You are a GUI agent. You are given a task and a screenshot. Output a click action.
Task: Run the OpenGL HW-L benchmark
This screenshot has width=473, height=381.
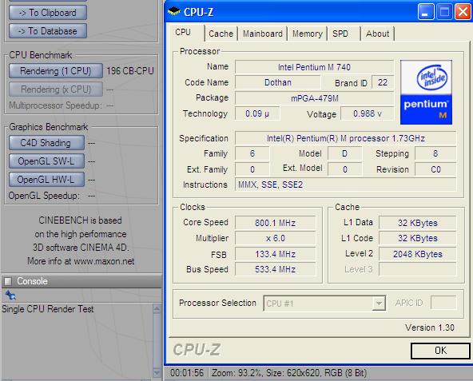tap(46, 180)
